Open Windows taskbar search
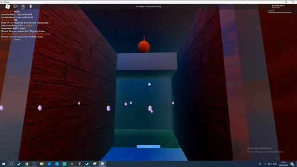 11,164
